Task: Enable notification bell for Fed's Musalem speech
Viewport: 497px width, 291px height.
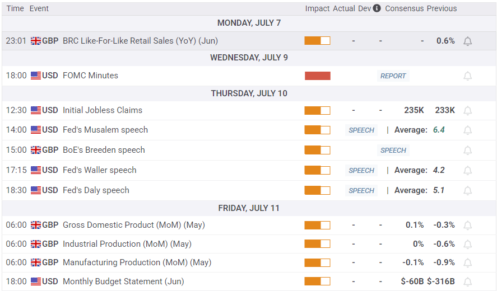Action: pyautogui.click(x=467, y=130)
